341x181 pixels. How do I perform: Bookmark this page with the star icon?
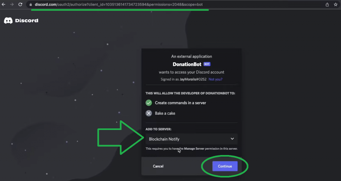point(336,5)
